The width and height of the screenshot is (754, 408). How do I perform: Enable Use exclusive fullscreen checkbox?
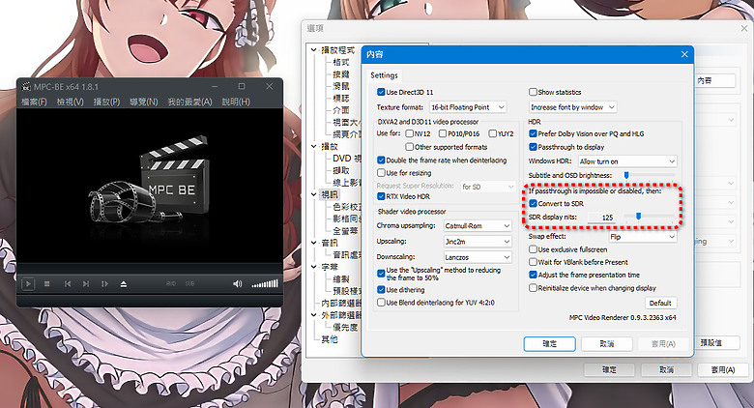(x=533, y=249)
